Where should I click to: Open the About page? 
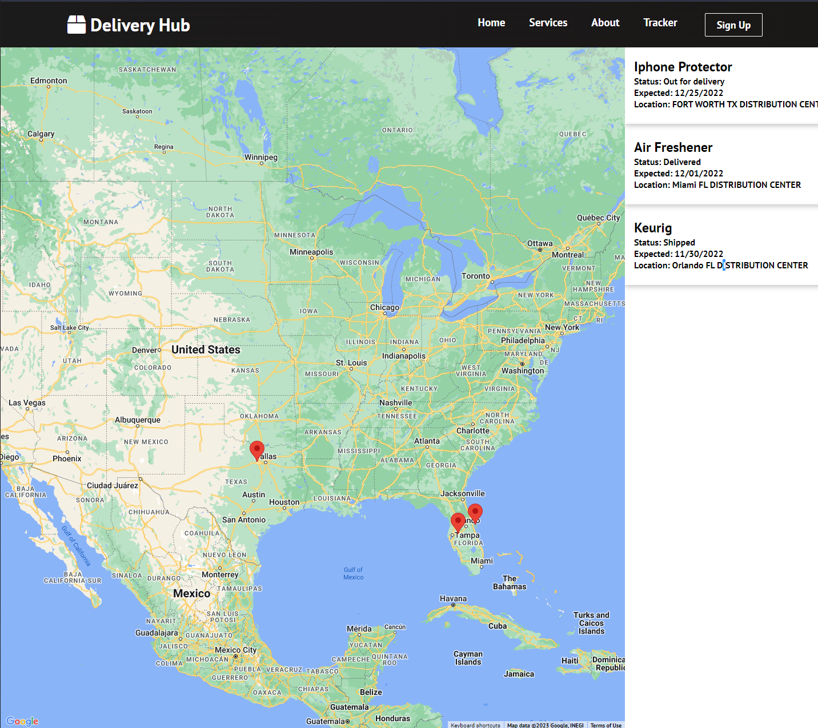pyautogui.click(x=605, y=23)
